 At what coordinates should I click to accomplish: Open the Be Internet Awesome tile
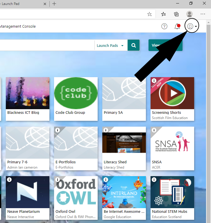pyautogui.click(x=124, y=198)
